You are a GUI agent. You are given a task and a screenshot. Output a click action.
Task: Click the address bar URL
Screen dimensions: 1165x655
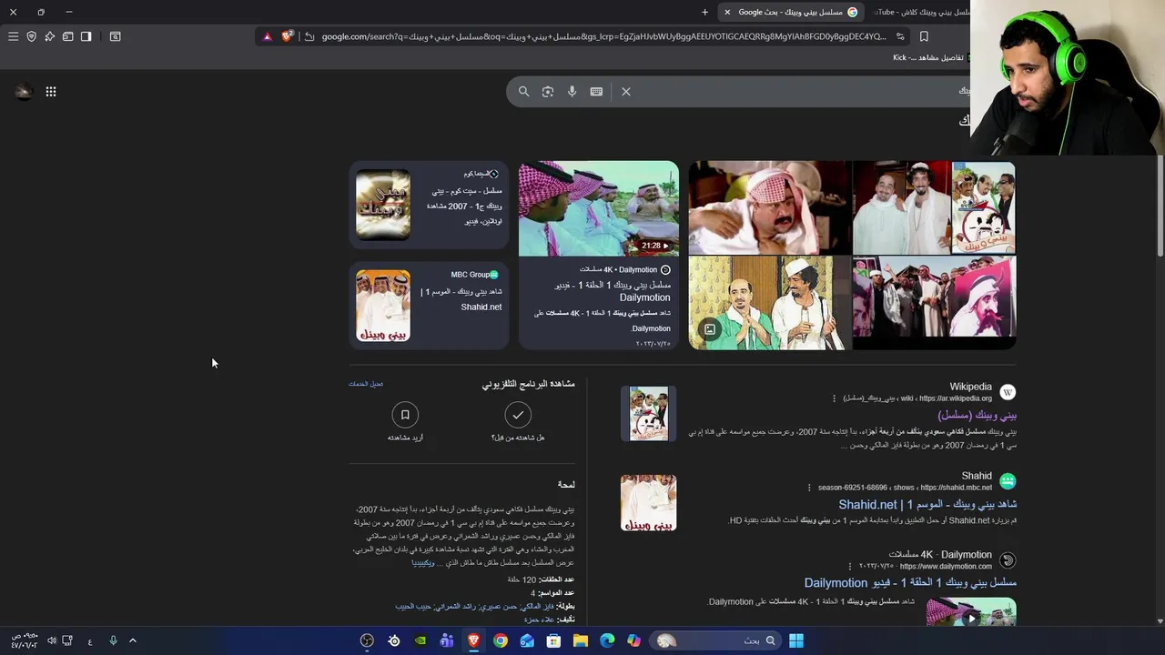603,36
